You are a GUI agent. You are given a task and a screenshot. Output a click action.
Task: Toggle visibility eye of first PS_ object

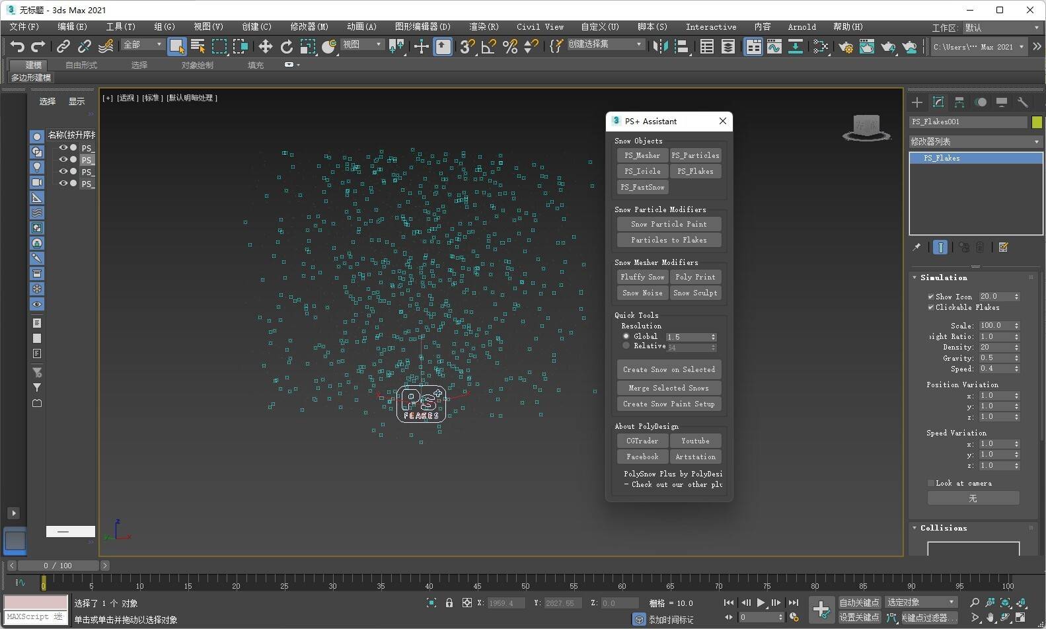pos(63,148)
